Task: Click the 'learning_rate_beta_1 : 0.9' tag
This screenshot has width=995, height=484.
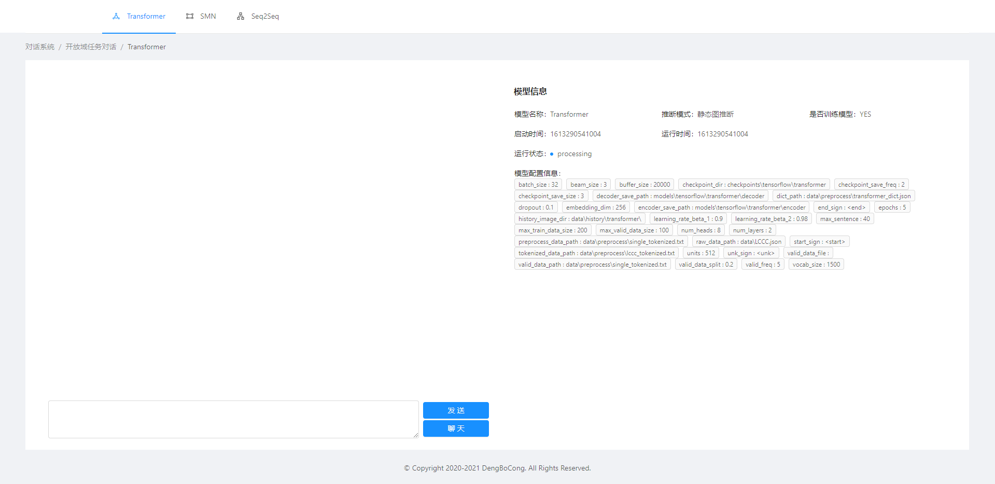Action: 688,219
